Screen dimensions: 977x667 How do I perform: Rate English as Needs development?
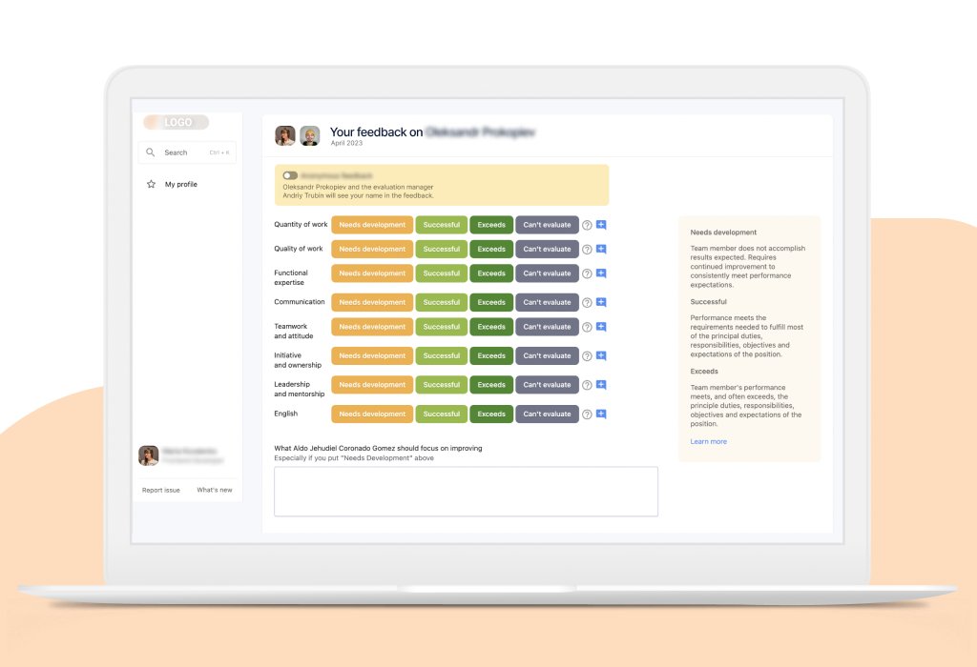372,414
